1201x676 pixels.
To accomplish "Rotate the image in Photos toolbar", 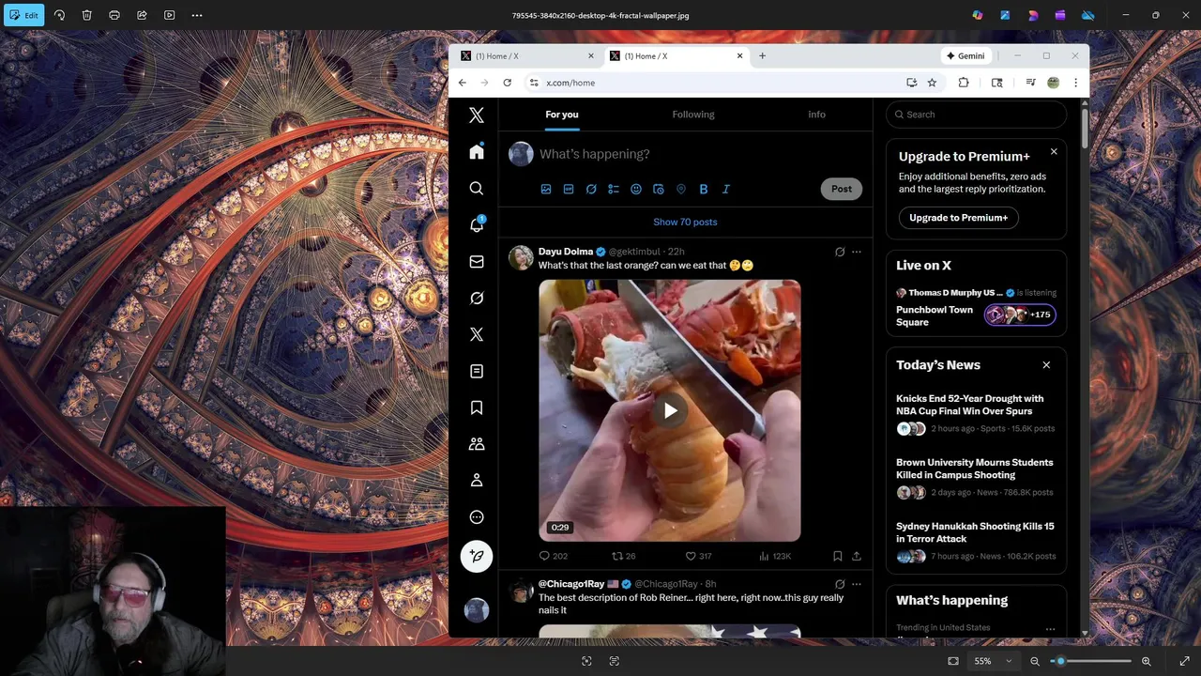I will pyautogui.click(x=59, y=15).
